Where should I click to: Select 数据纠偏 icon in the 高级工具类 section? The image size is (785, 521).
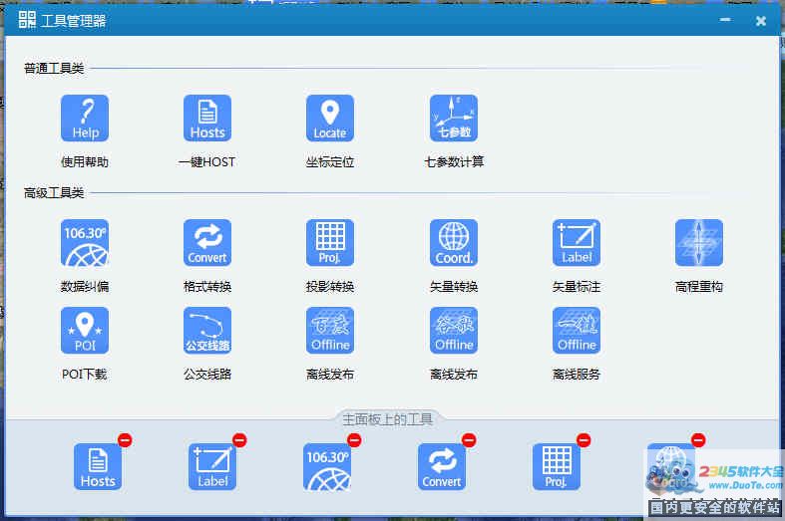click(85, 243)
